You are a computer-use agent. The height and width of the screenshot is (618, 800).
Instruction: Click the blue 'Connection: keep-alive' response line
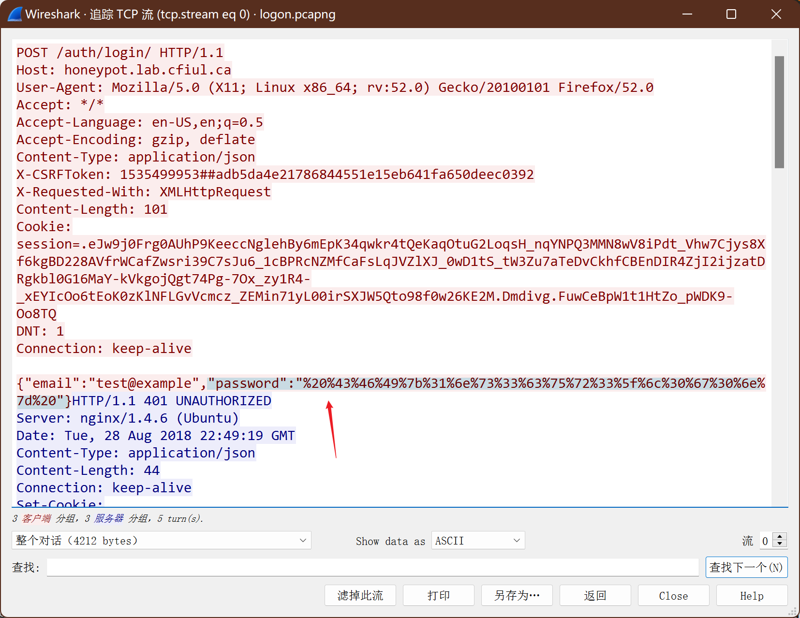[104, 487]
